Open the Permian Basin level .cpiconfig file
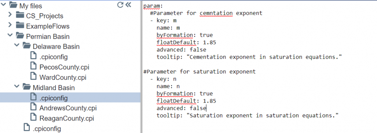The image size is (377, 133). 47,129
